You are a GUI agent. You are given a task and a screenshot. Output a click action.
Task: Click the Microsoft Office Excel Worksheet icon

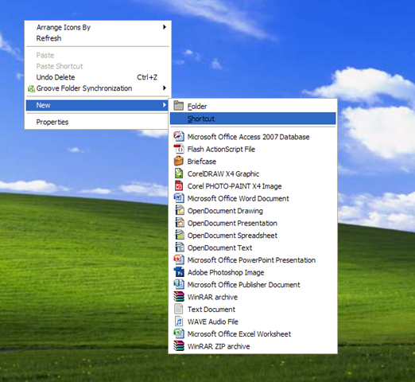coord(179,333)
